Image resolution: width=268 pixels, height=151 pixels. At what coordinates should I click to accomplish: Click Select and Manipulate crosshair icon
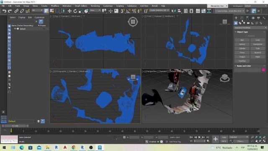pos(111,11)
